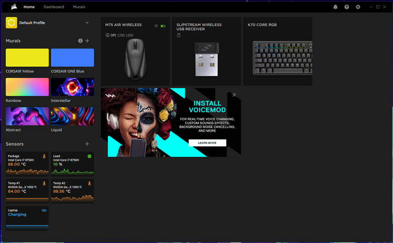Click the Package Intel Core i7 sensor graph
This screenshot has height=243, width=393.
[27, 171]
